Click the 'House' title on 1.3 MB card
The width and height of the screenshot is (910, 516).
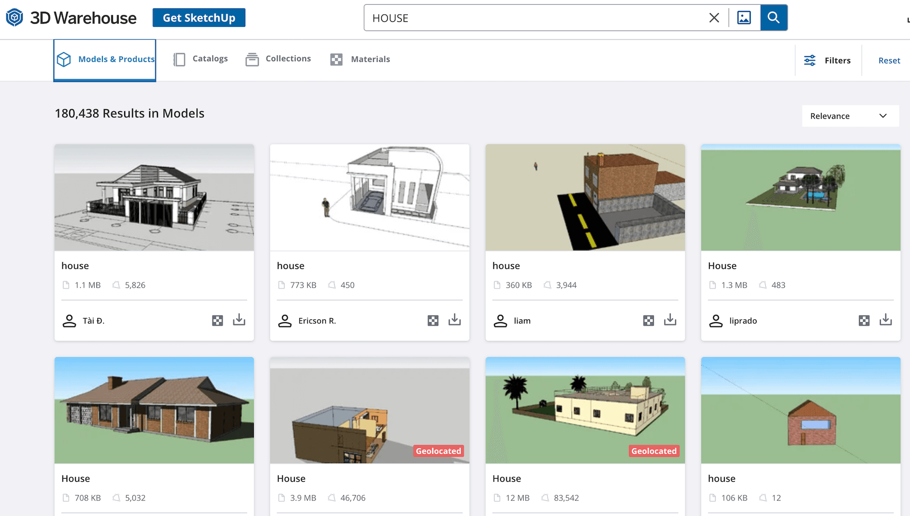point(722,266)
